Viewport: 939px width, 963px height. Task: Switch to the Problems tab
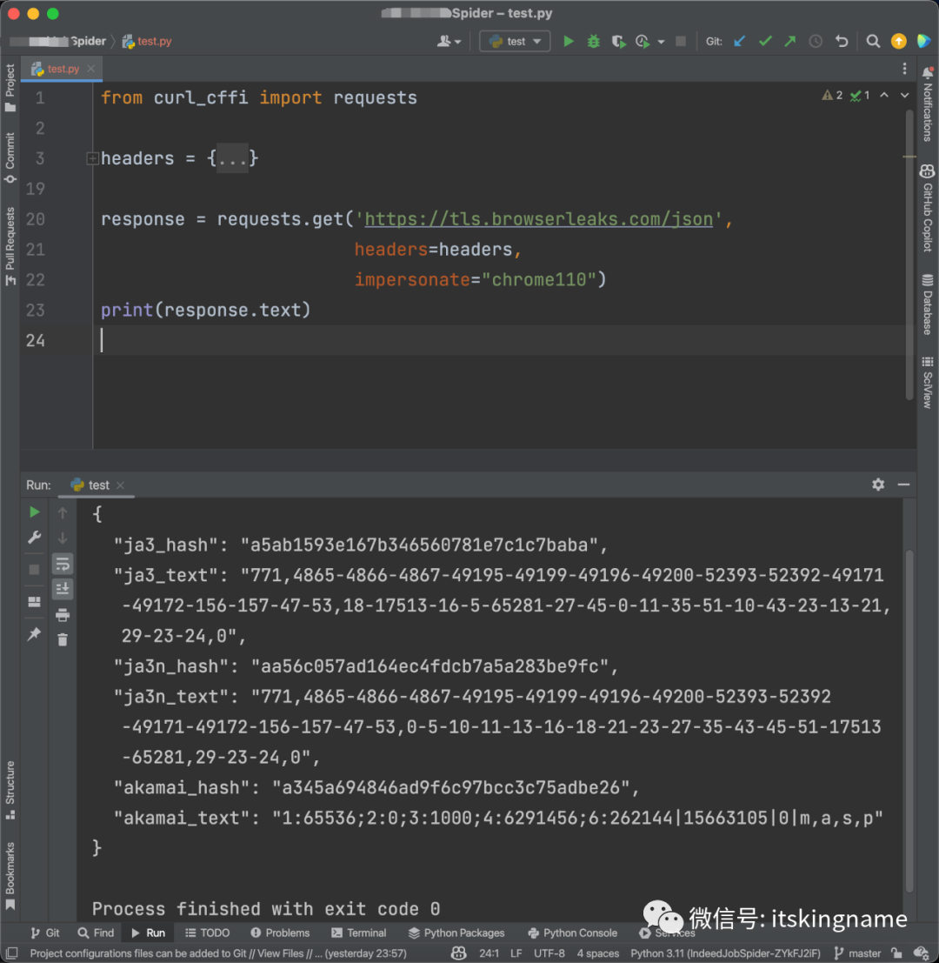(x=280, y=933)
